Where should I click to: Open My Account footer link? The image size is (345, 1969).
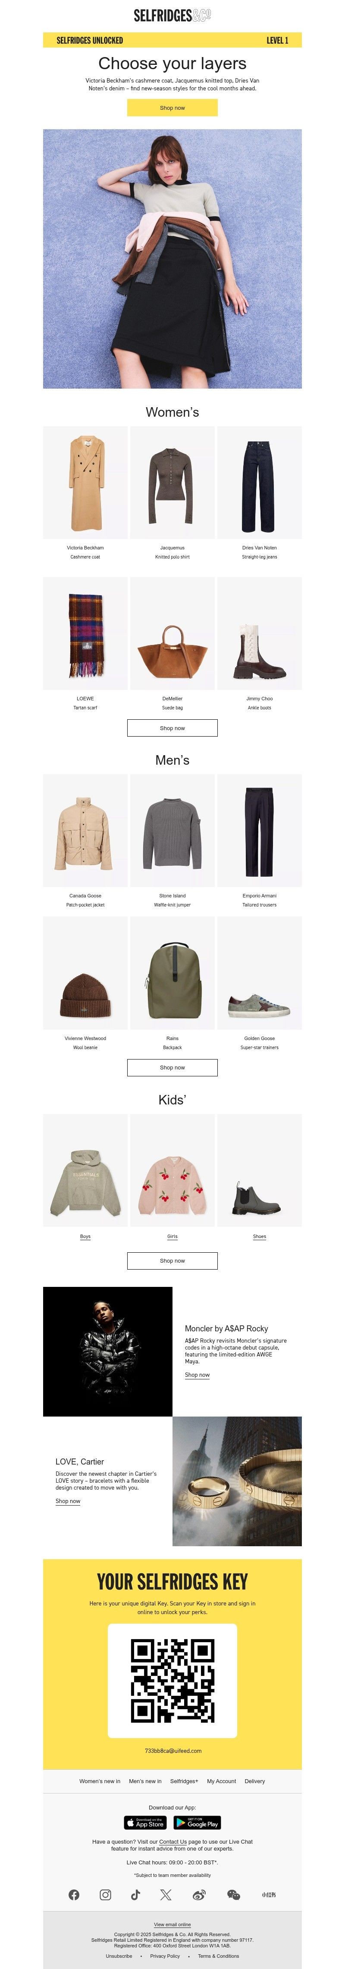[221, 1781]
